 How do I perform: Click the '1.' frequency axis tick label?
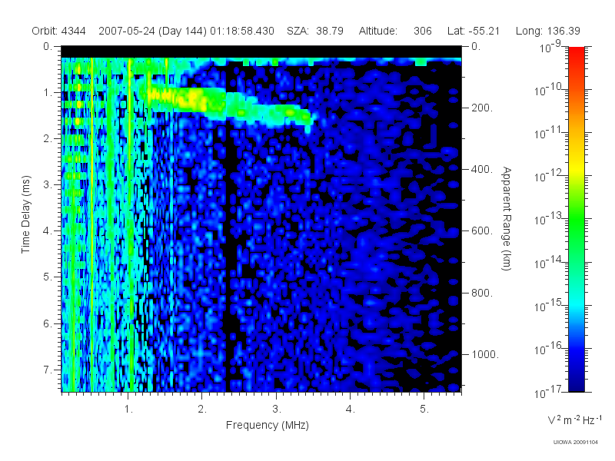point(128,410)
